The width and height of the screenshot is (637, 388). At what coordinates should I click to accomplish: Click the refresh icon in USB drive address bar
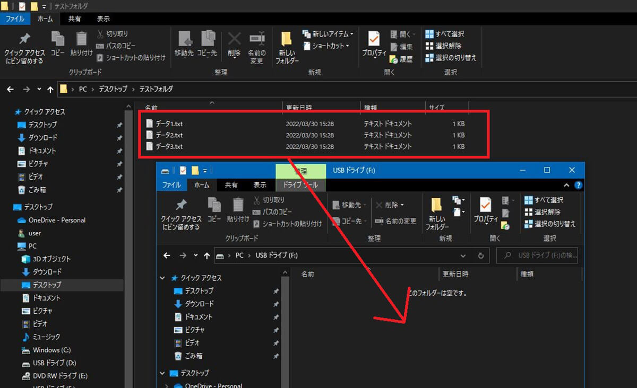pyautogui.click(x=480, y=255)
